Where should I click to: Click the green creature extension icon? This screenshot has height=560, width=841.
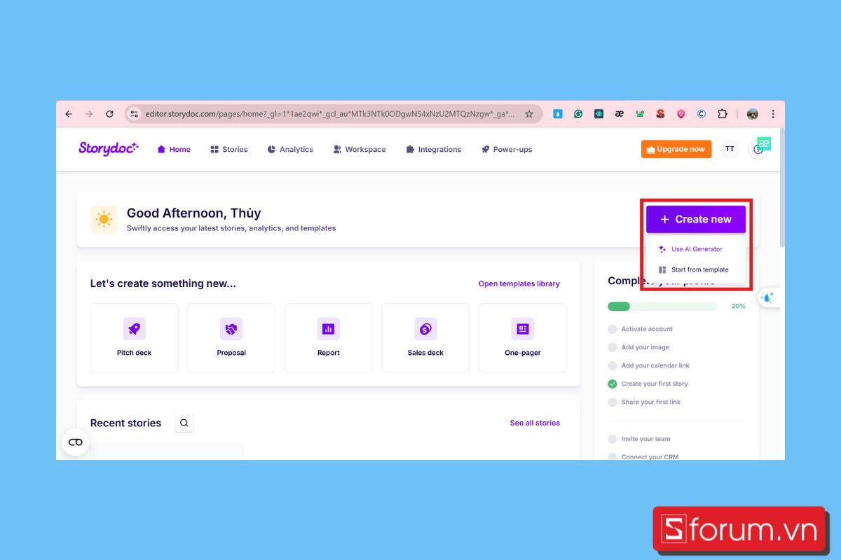click(x=640, y=114)
